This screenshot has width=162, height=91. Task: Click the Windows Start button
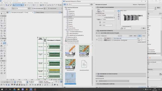(x=2, y=89)
